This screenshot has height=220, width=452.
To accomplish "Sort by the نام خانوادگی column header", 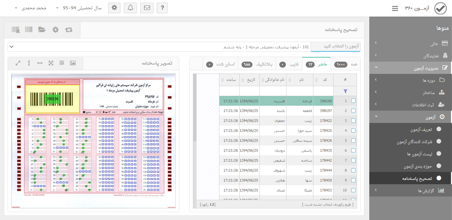I will 273,80.
